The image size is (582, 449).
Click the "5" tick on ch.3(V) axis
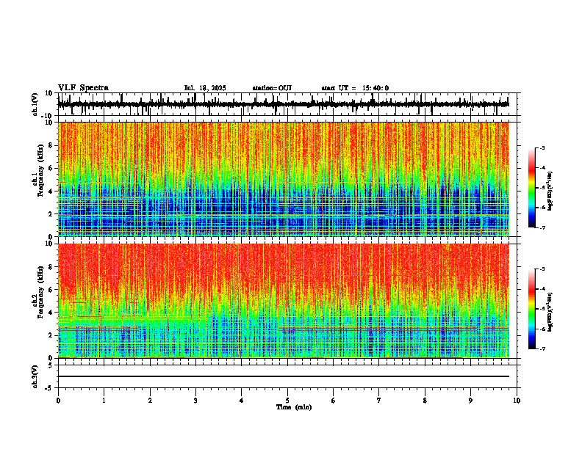tap(51, 365)
